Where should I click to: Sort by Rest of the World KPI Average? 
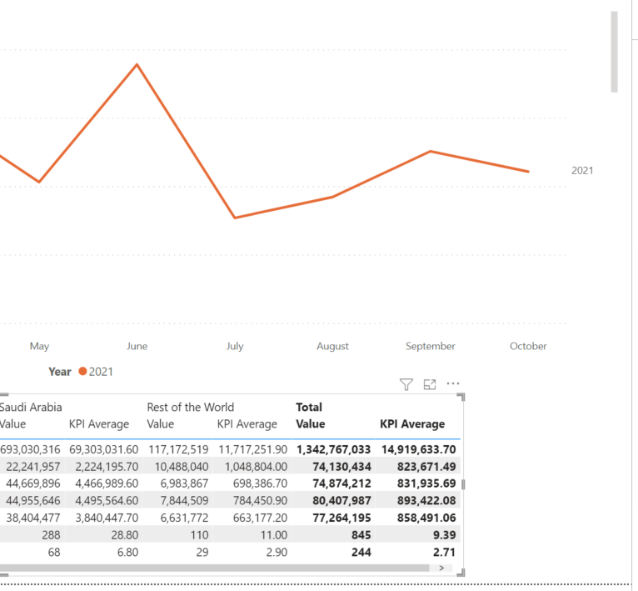pos(247,424)
